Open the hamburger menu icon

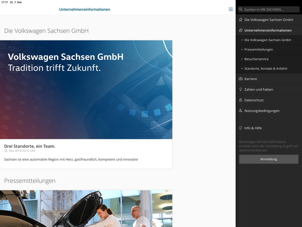(x=230, y=9)
